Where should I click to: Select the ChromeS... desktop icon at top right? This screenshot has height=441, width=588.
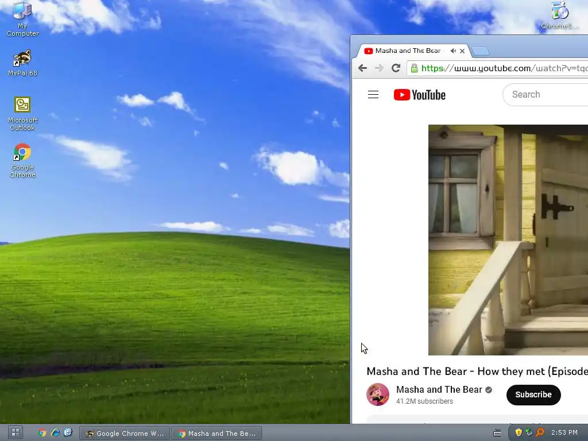[x=560, y=16]
